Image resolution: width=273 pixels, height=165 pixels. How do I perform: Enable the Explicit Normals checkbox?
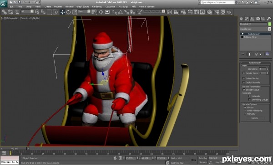tap(243, 82)
